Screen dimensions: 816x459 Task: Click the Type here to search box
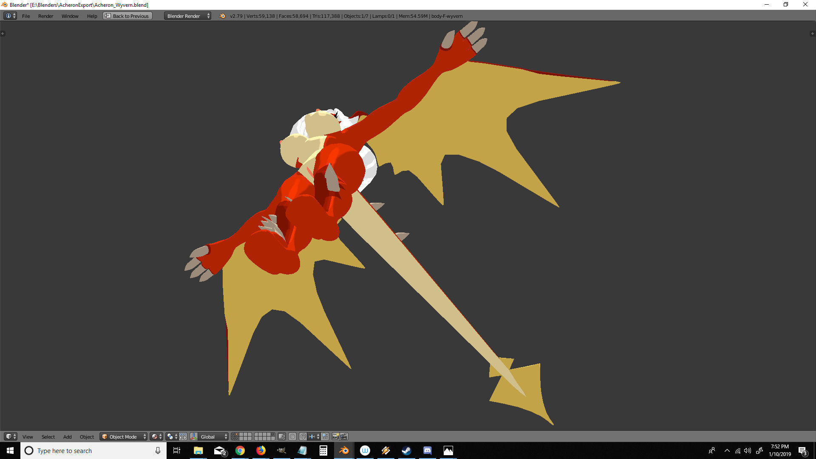(93, 450)
